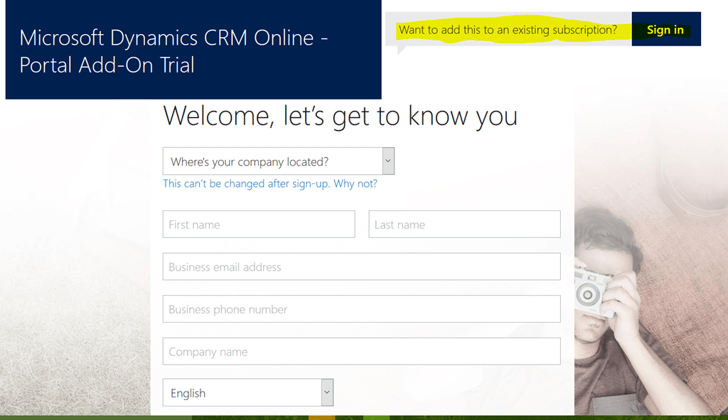Viewport: 728px width, 420px height.
Task: Open the 'Why not?' link
Action: (355, 184)
